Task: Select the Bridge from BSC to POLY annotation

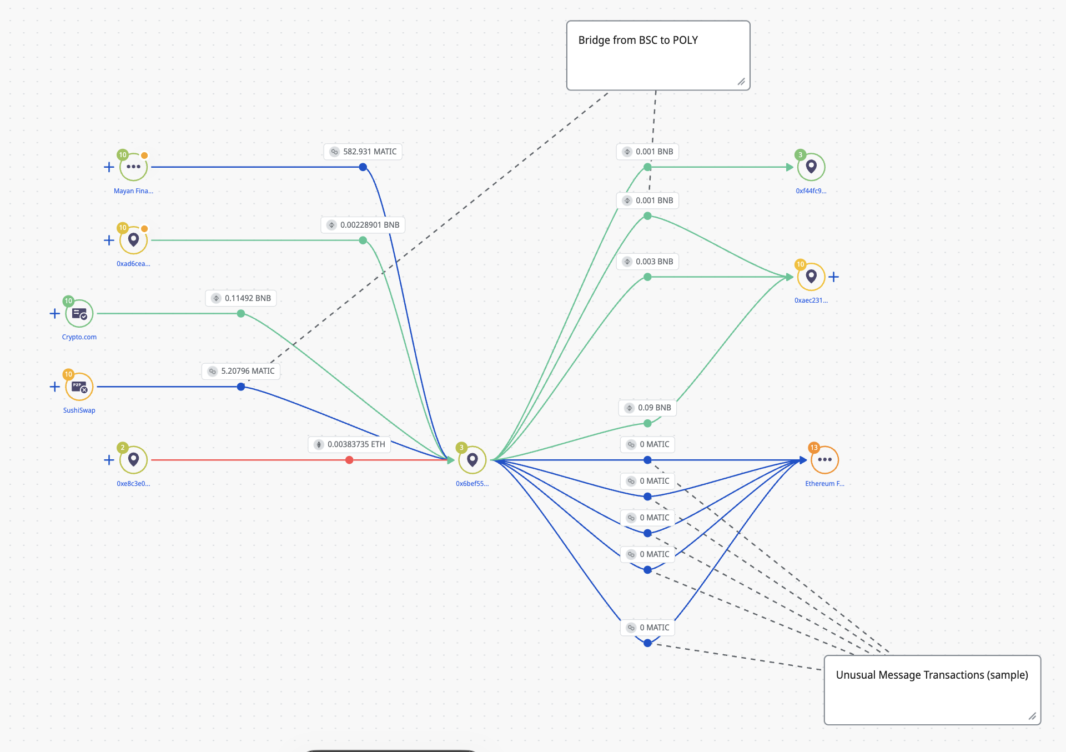Action: pos(657,55)
